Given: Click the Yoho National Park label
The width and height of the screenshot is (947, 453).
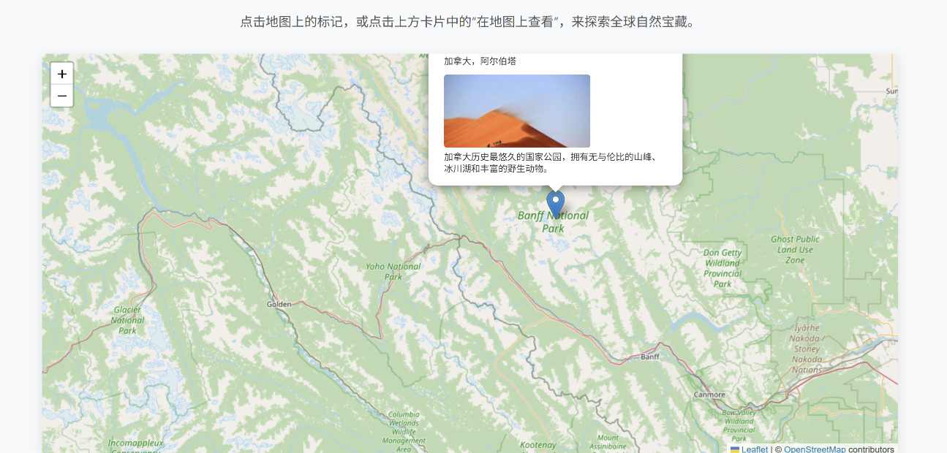Looking at the screenshot, I should [393, 272].
